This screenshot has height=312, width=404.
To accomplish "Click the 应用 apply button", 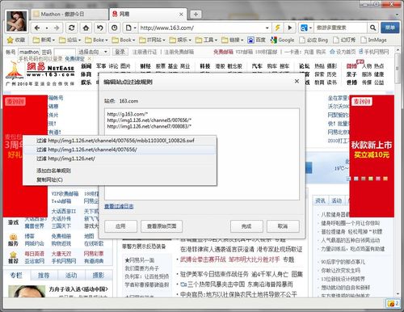I will [x=120, y=226].
